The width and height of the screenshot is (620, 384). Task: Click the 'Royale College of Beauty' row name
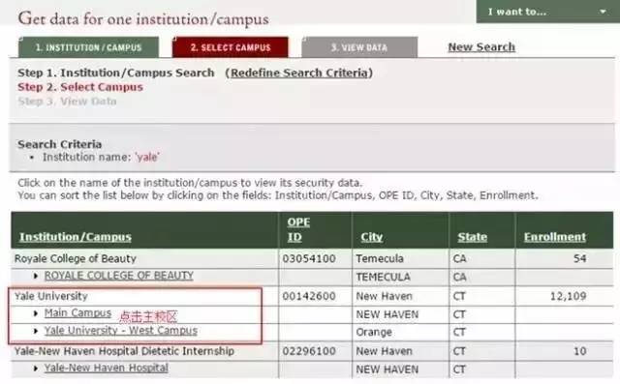(76, 258)
